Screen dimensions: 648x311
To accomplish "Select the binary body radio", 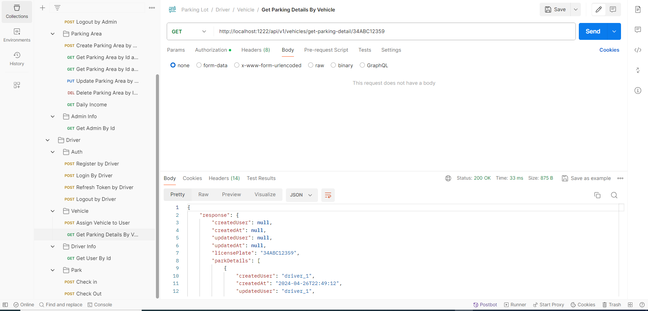I will click(333, 65).
